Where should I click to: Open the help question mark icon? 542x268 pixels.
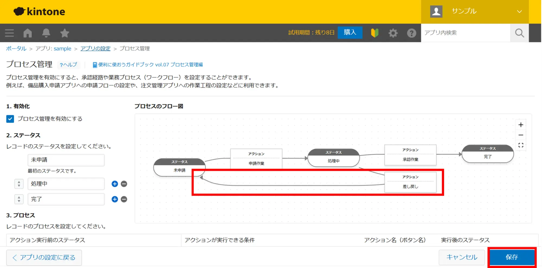click(411, 33)
